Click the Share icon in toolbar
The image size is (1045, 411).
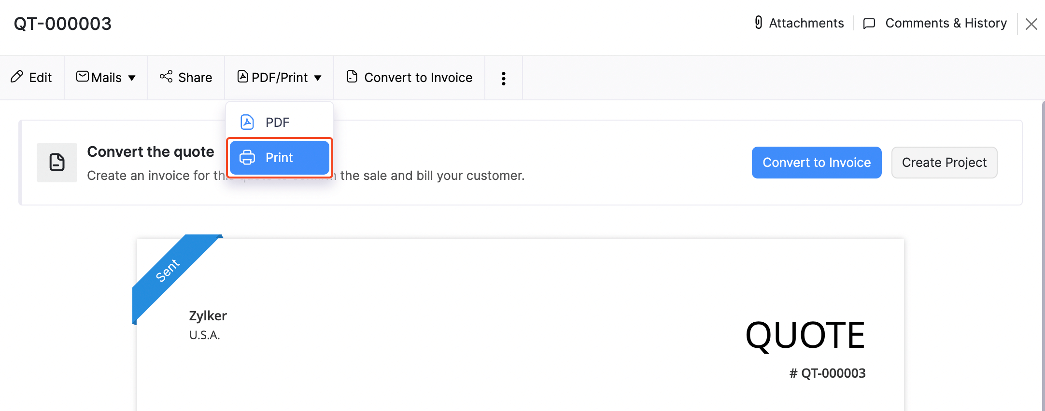click(166, 77)
